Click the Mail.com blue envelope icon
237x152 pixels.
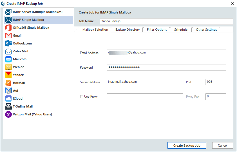[8, 59]
